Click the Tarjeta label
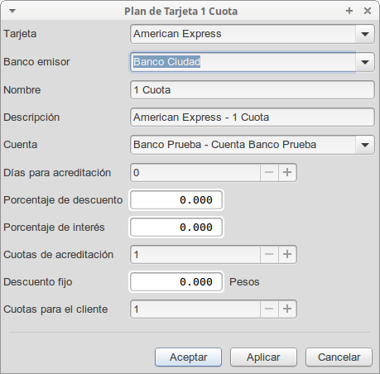This screenshot has height=374, width=380. (x=20, y=34)
